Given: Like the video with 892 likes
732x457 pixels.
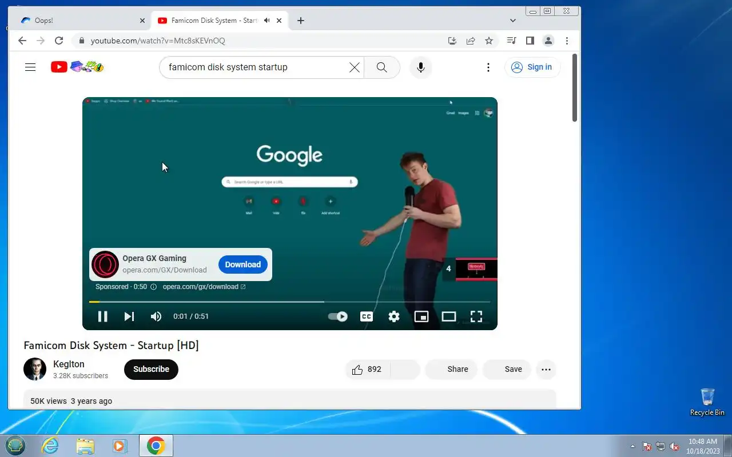Looking at the screenshot, I should [368, 370].
